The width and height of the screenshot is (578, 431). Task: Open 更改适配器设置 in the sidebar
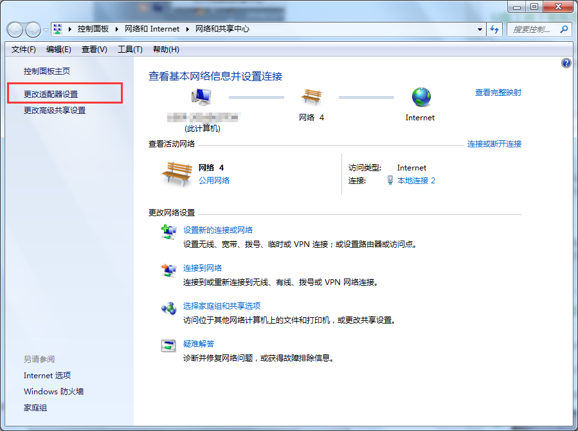pos(51,94)
